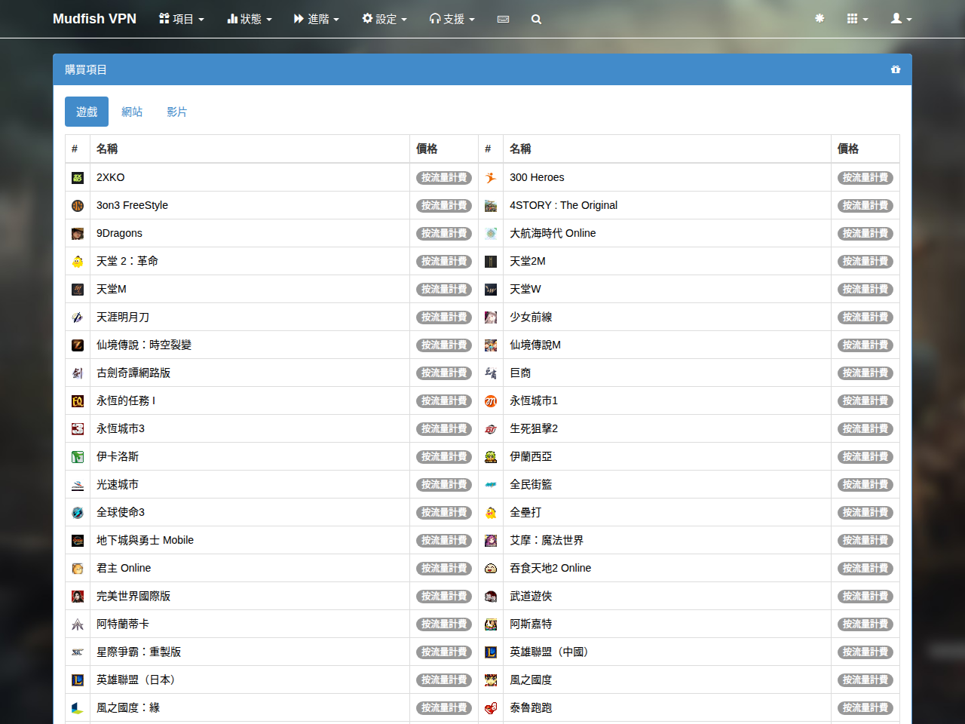Select the 君主 Online name

(x=124, y=568)
